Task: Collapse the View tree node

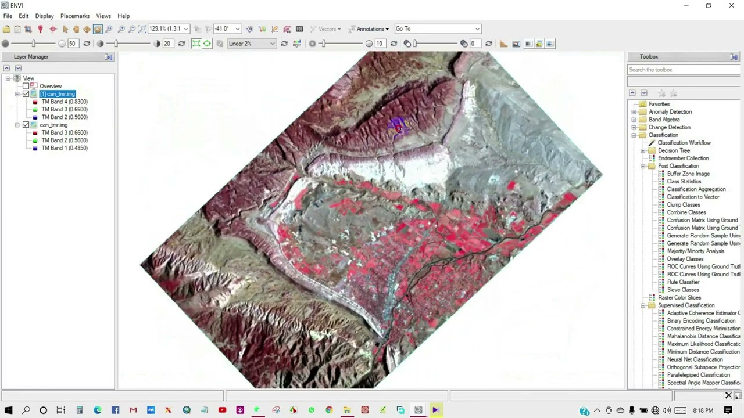Action: [x=8, y=78]
